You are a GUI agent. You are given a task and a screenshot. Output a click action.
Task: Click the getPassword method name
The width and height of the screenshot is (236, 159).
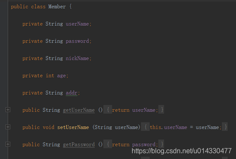[x=79, y=145]
